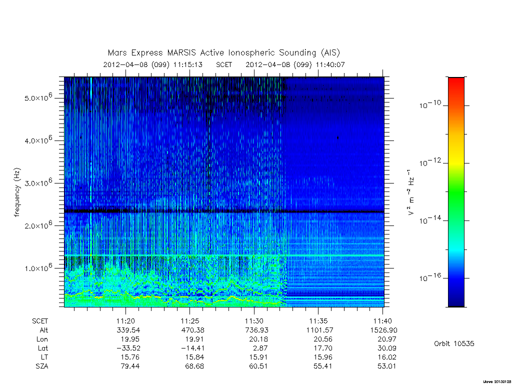Click the plot title 'Mars Express MARSIS Active Ionospheric Sounding (AIS)'
This screenshot has width=512, height=384.
click(x=224, y=53)
